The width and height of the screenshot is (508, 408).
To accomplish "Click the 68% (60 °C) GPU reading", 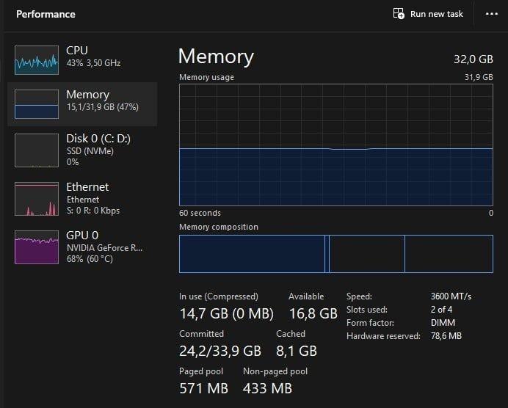I will (90, 259).
